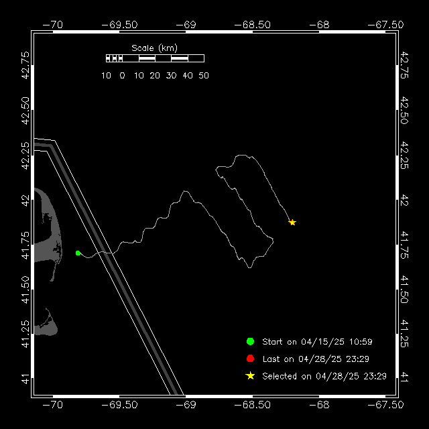Click the Cape Cod landmass on left edge
Image resolution: width=429 pixels, height=429 pixels.
(x=46, y=228)
